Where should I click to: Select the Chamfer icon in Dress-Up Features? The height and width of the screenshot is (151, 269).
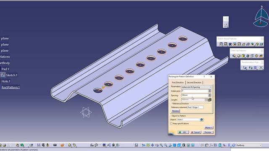tap(239, 56)
